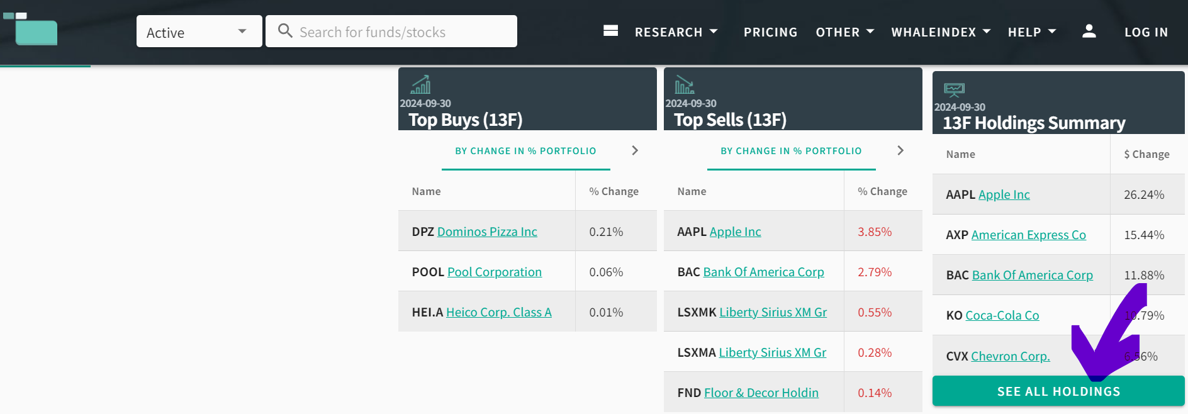
Task: Open American Express Co link
Action: [x=1029, y=235]
